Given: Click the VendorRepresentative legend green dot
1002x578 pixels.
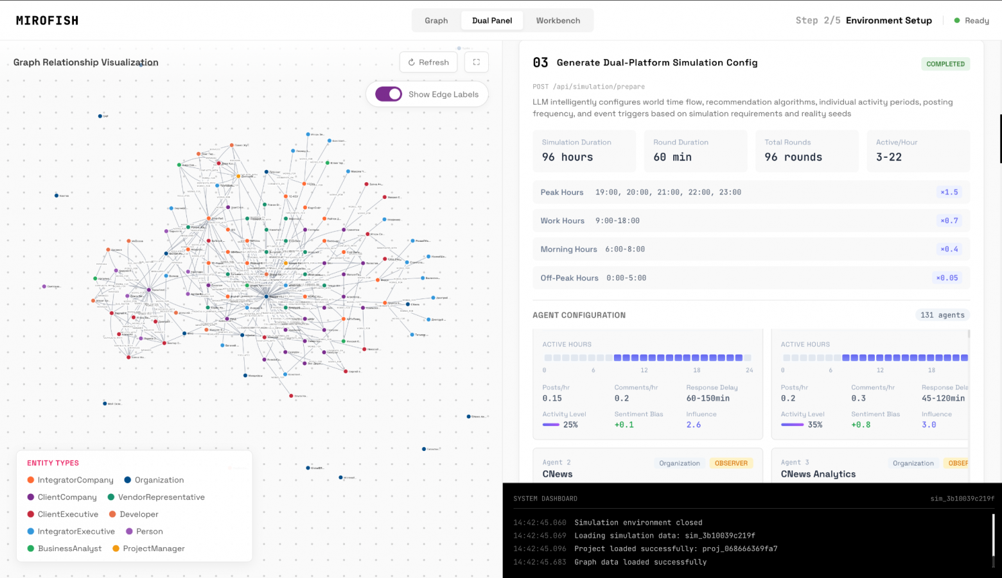Looking at the screenshot, I should (x=111, y=497).
